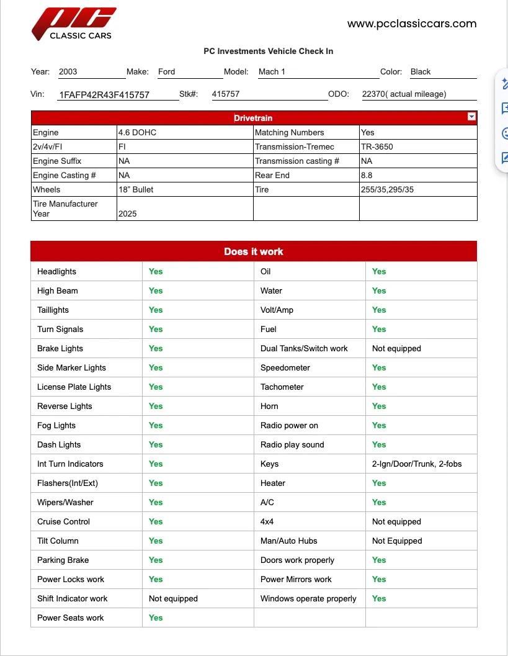Open the suggest edits sidebar icon

[505, 158]
